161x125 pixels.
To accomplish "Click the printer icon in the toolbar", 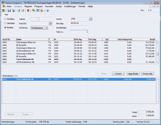I will click(13, 11).
